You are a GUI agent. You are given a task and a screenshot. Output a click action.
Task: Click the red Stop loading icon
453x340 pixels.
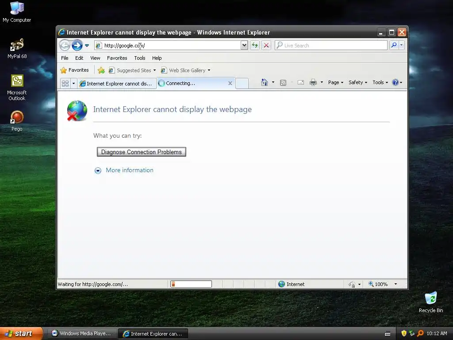pyautogui.click(x=266, y=46)
